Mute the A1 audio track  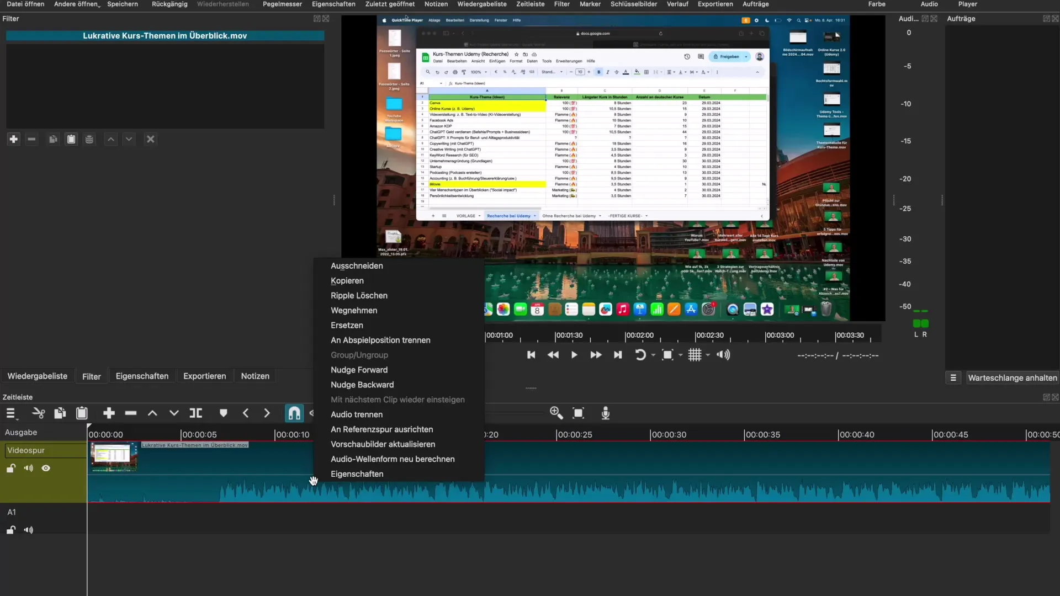(29, 530)
